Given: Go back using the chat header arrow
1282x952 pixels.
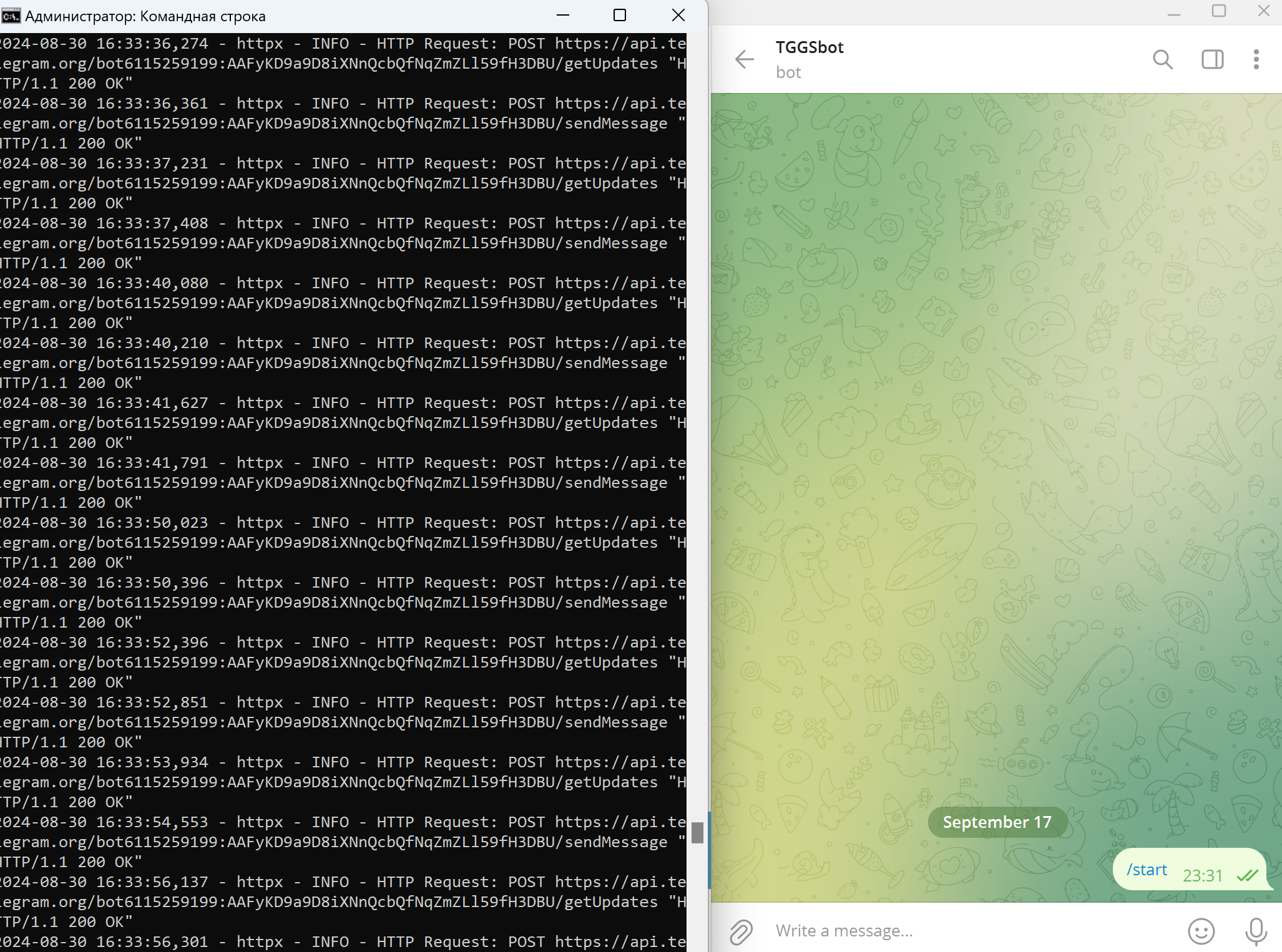Looking at the screenshot, I should click(x=745, y=60).
